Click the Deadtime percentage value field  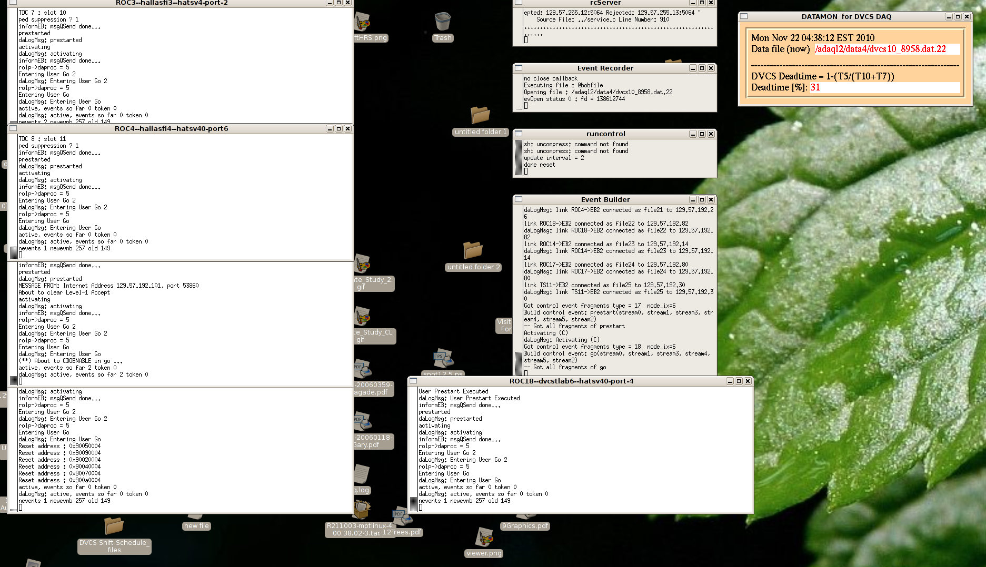tap(884, 87)
